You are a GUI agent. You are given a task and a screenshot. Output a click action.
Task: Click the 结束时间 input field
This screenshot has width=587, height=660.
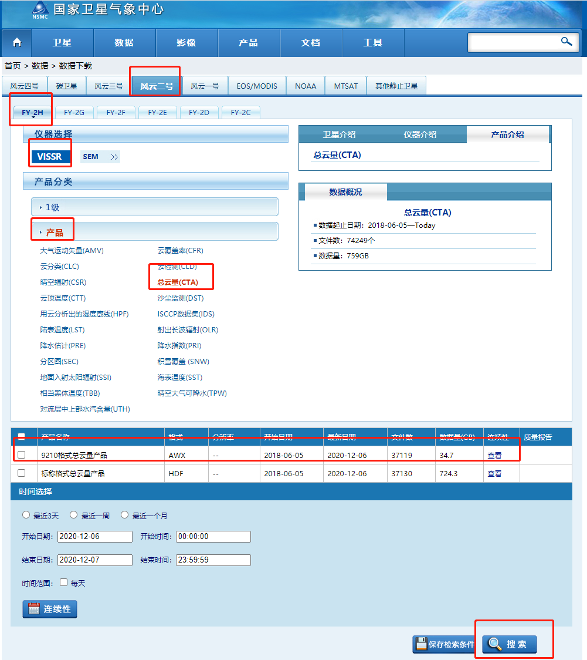click(x=213, y=560)
